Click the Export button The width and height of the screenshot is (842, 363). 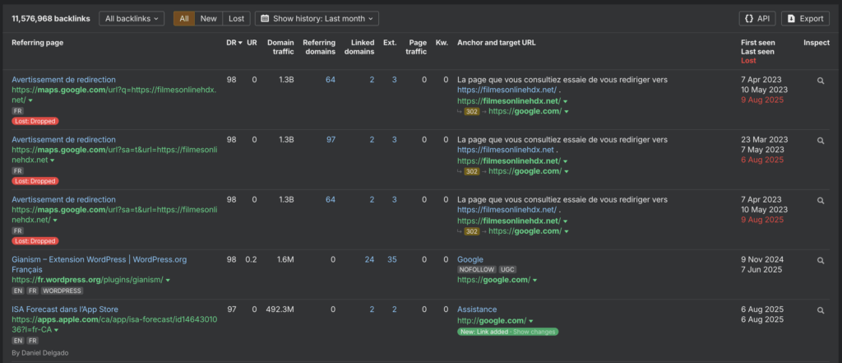pyautogui.click(x=804, y=18)
